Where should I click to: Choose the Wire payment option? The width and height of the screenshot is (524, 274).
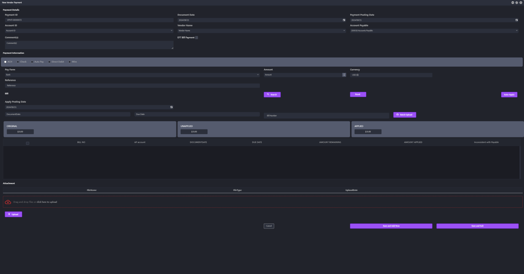point(70,62)
